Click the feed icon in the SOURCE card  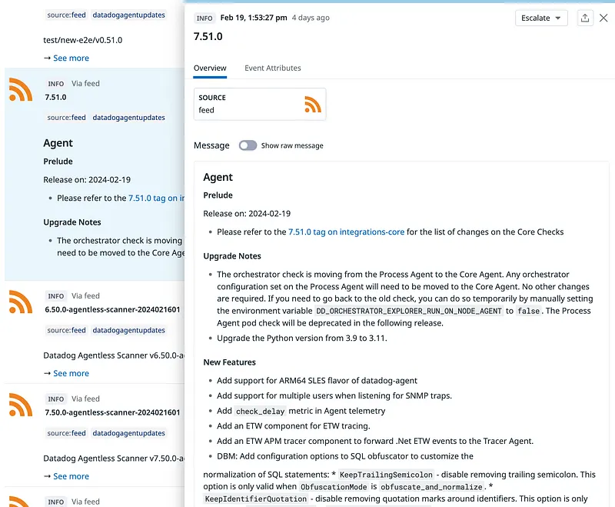(x=312, y=104)
